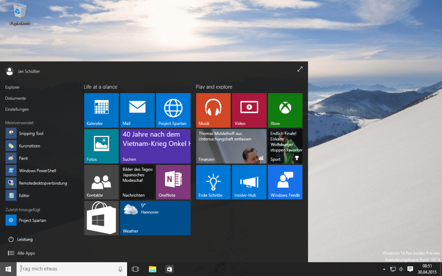The width and height of the screenshot is (442, 276).
Task: Open the Suchen news tile
Action: tap(155, 146)
